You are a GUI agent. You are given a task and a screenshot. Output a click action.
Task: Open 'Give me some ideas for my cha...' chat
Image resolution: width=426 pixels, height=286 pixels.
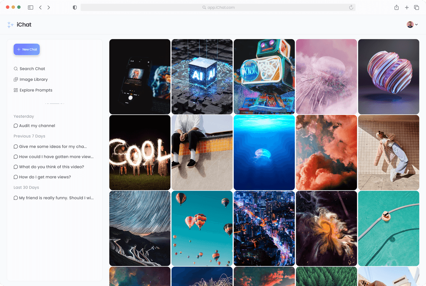click(50, 147)
